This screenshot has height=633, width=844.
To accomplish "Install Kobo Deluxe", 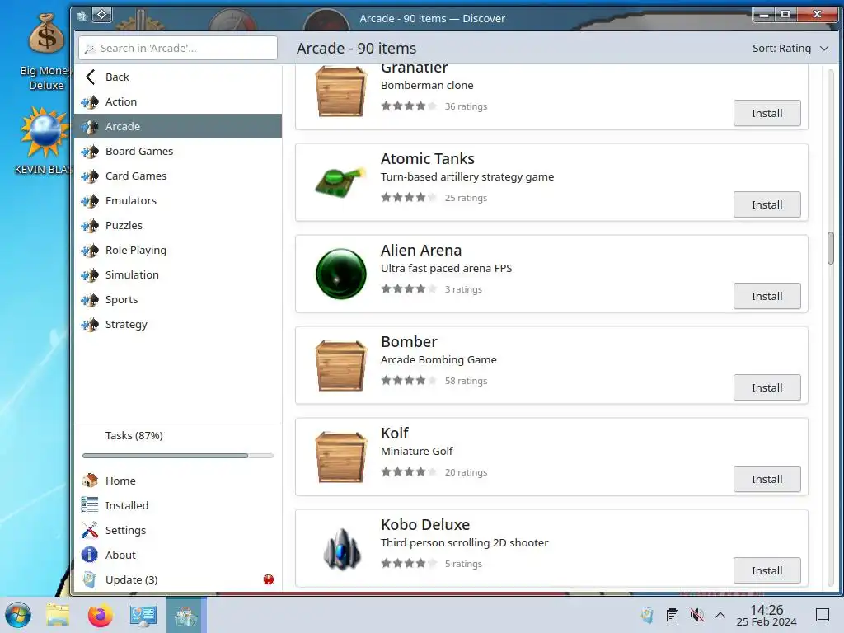I will coord(767,570).
